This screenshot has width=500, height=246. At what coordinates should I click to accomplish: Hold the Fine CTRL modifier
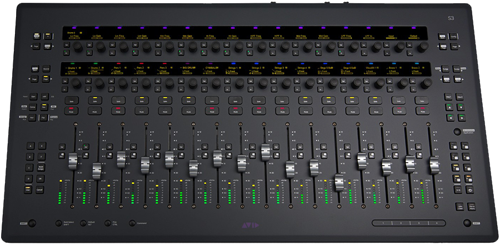pyautogui.click(x=108, y=223)
